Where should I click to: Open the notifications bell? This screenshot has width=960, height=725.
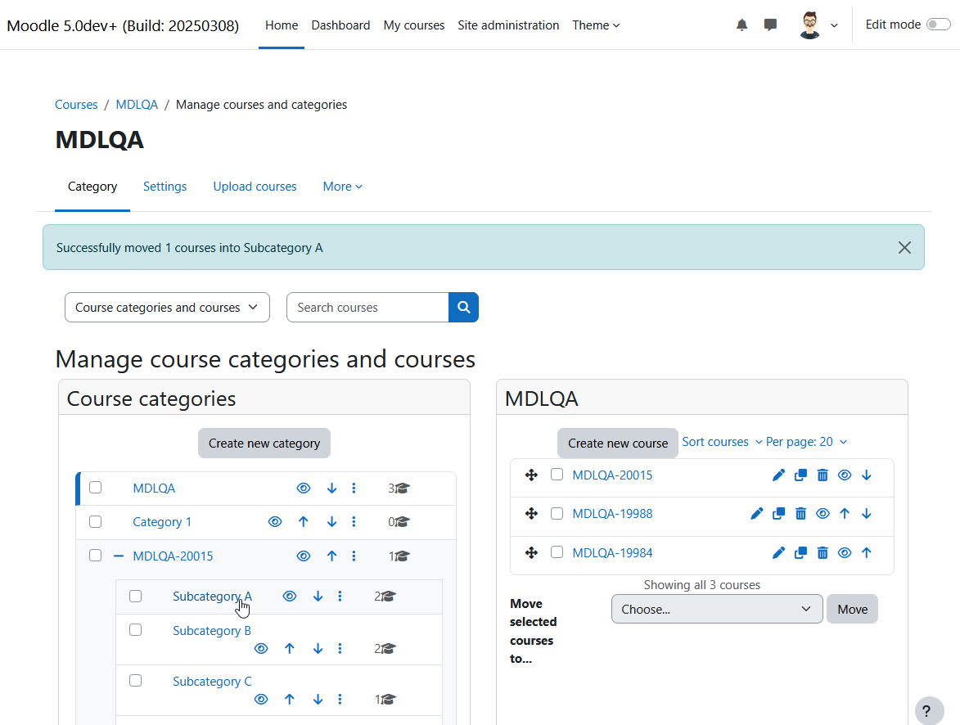pyautogui.click(x=741, y=25)
